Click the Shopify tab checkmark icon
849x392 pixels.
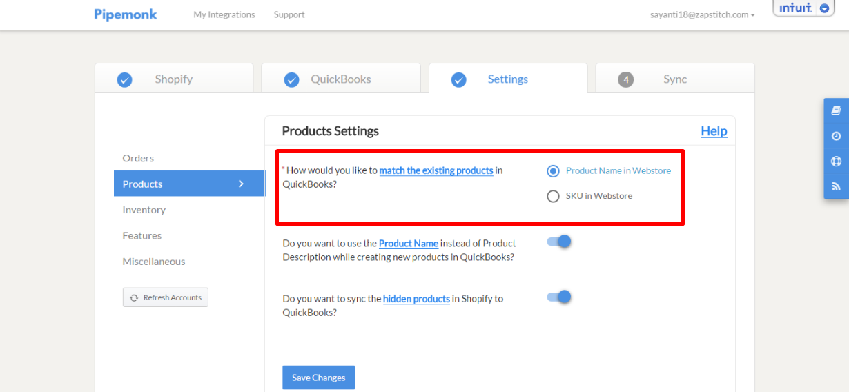(x=124, y=80)
